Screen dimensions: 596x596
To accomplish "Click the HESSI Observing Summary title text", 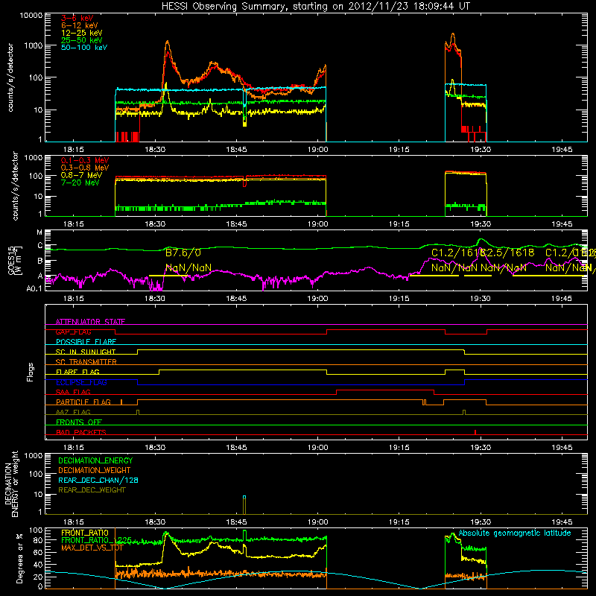I will pos(315,7).
